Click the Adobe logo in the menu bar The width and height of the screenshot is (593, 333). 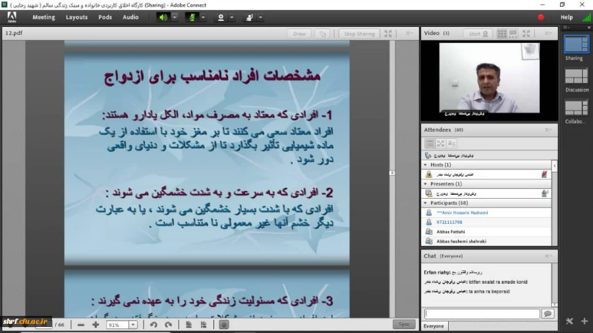[x=12, y=17]
